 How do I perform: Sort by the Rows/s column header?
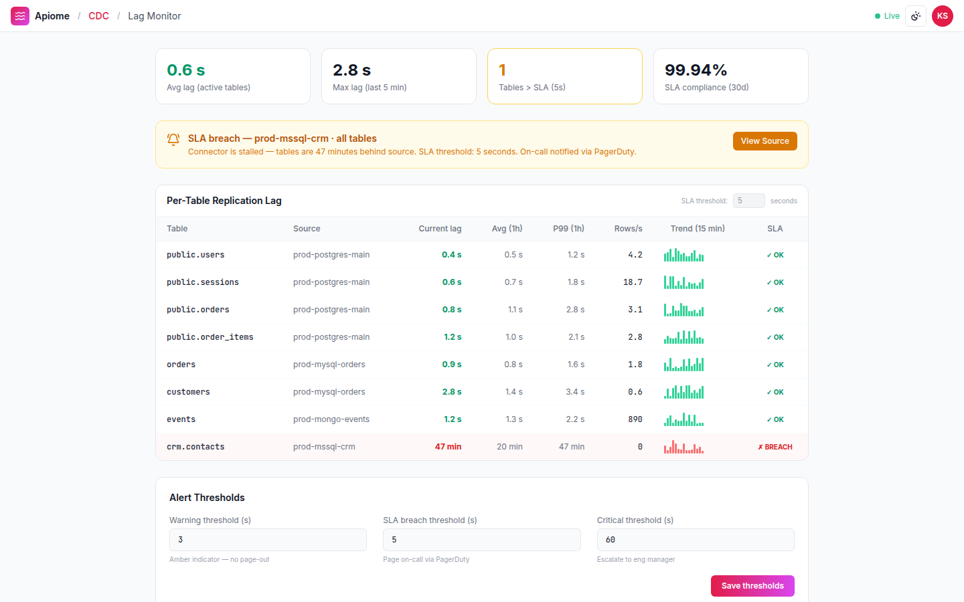tap(628, 229)
